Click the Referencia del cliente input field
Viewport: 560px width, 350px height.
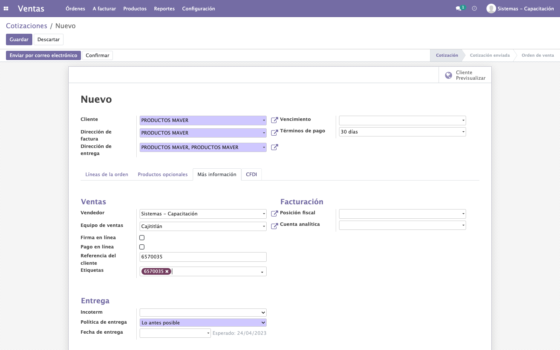tap(203, 257)
